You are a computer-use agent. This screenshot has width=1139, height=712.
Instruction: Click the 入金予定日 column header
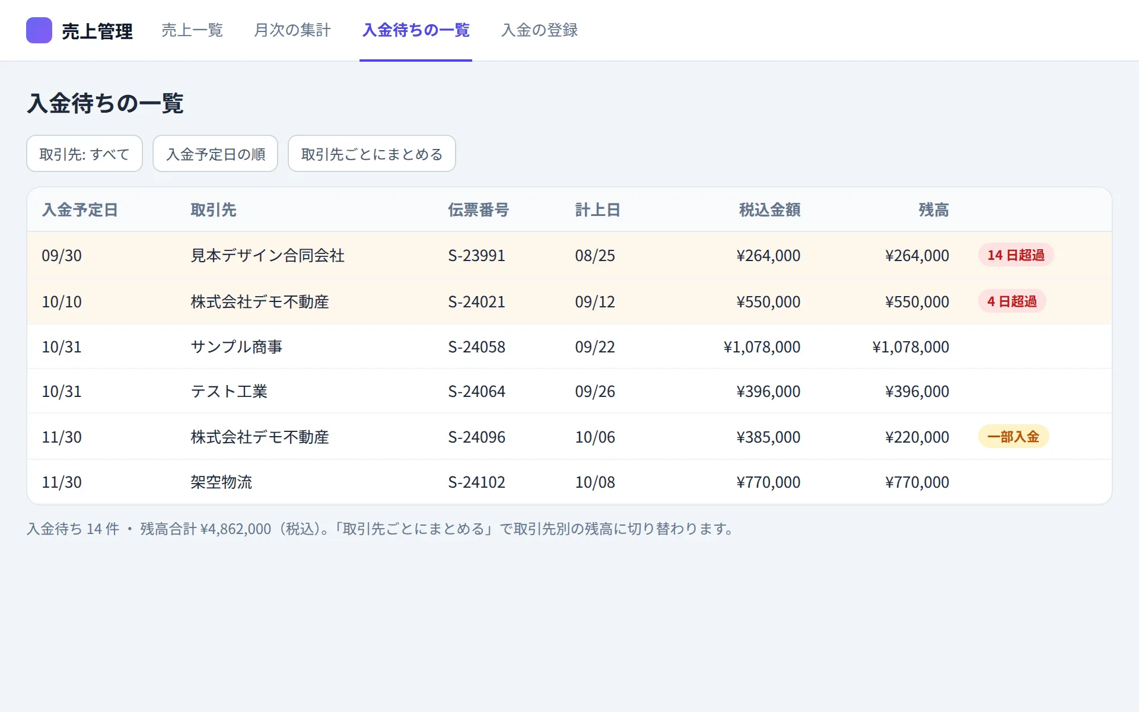point(80,210)
